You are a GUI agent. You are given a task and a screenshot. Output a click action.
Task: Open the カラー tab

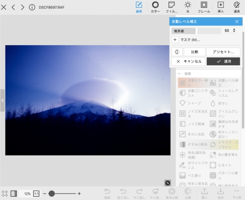[155, 7]
